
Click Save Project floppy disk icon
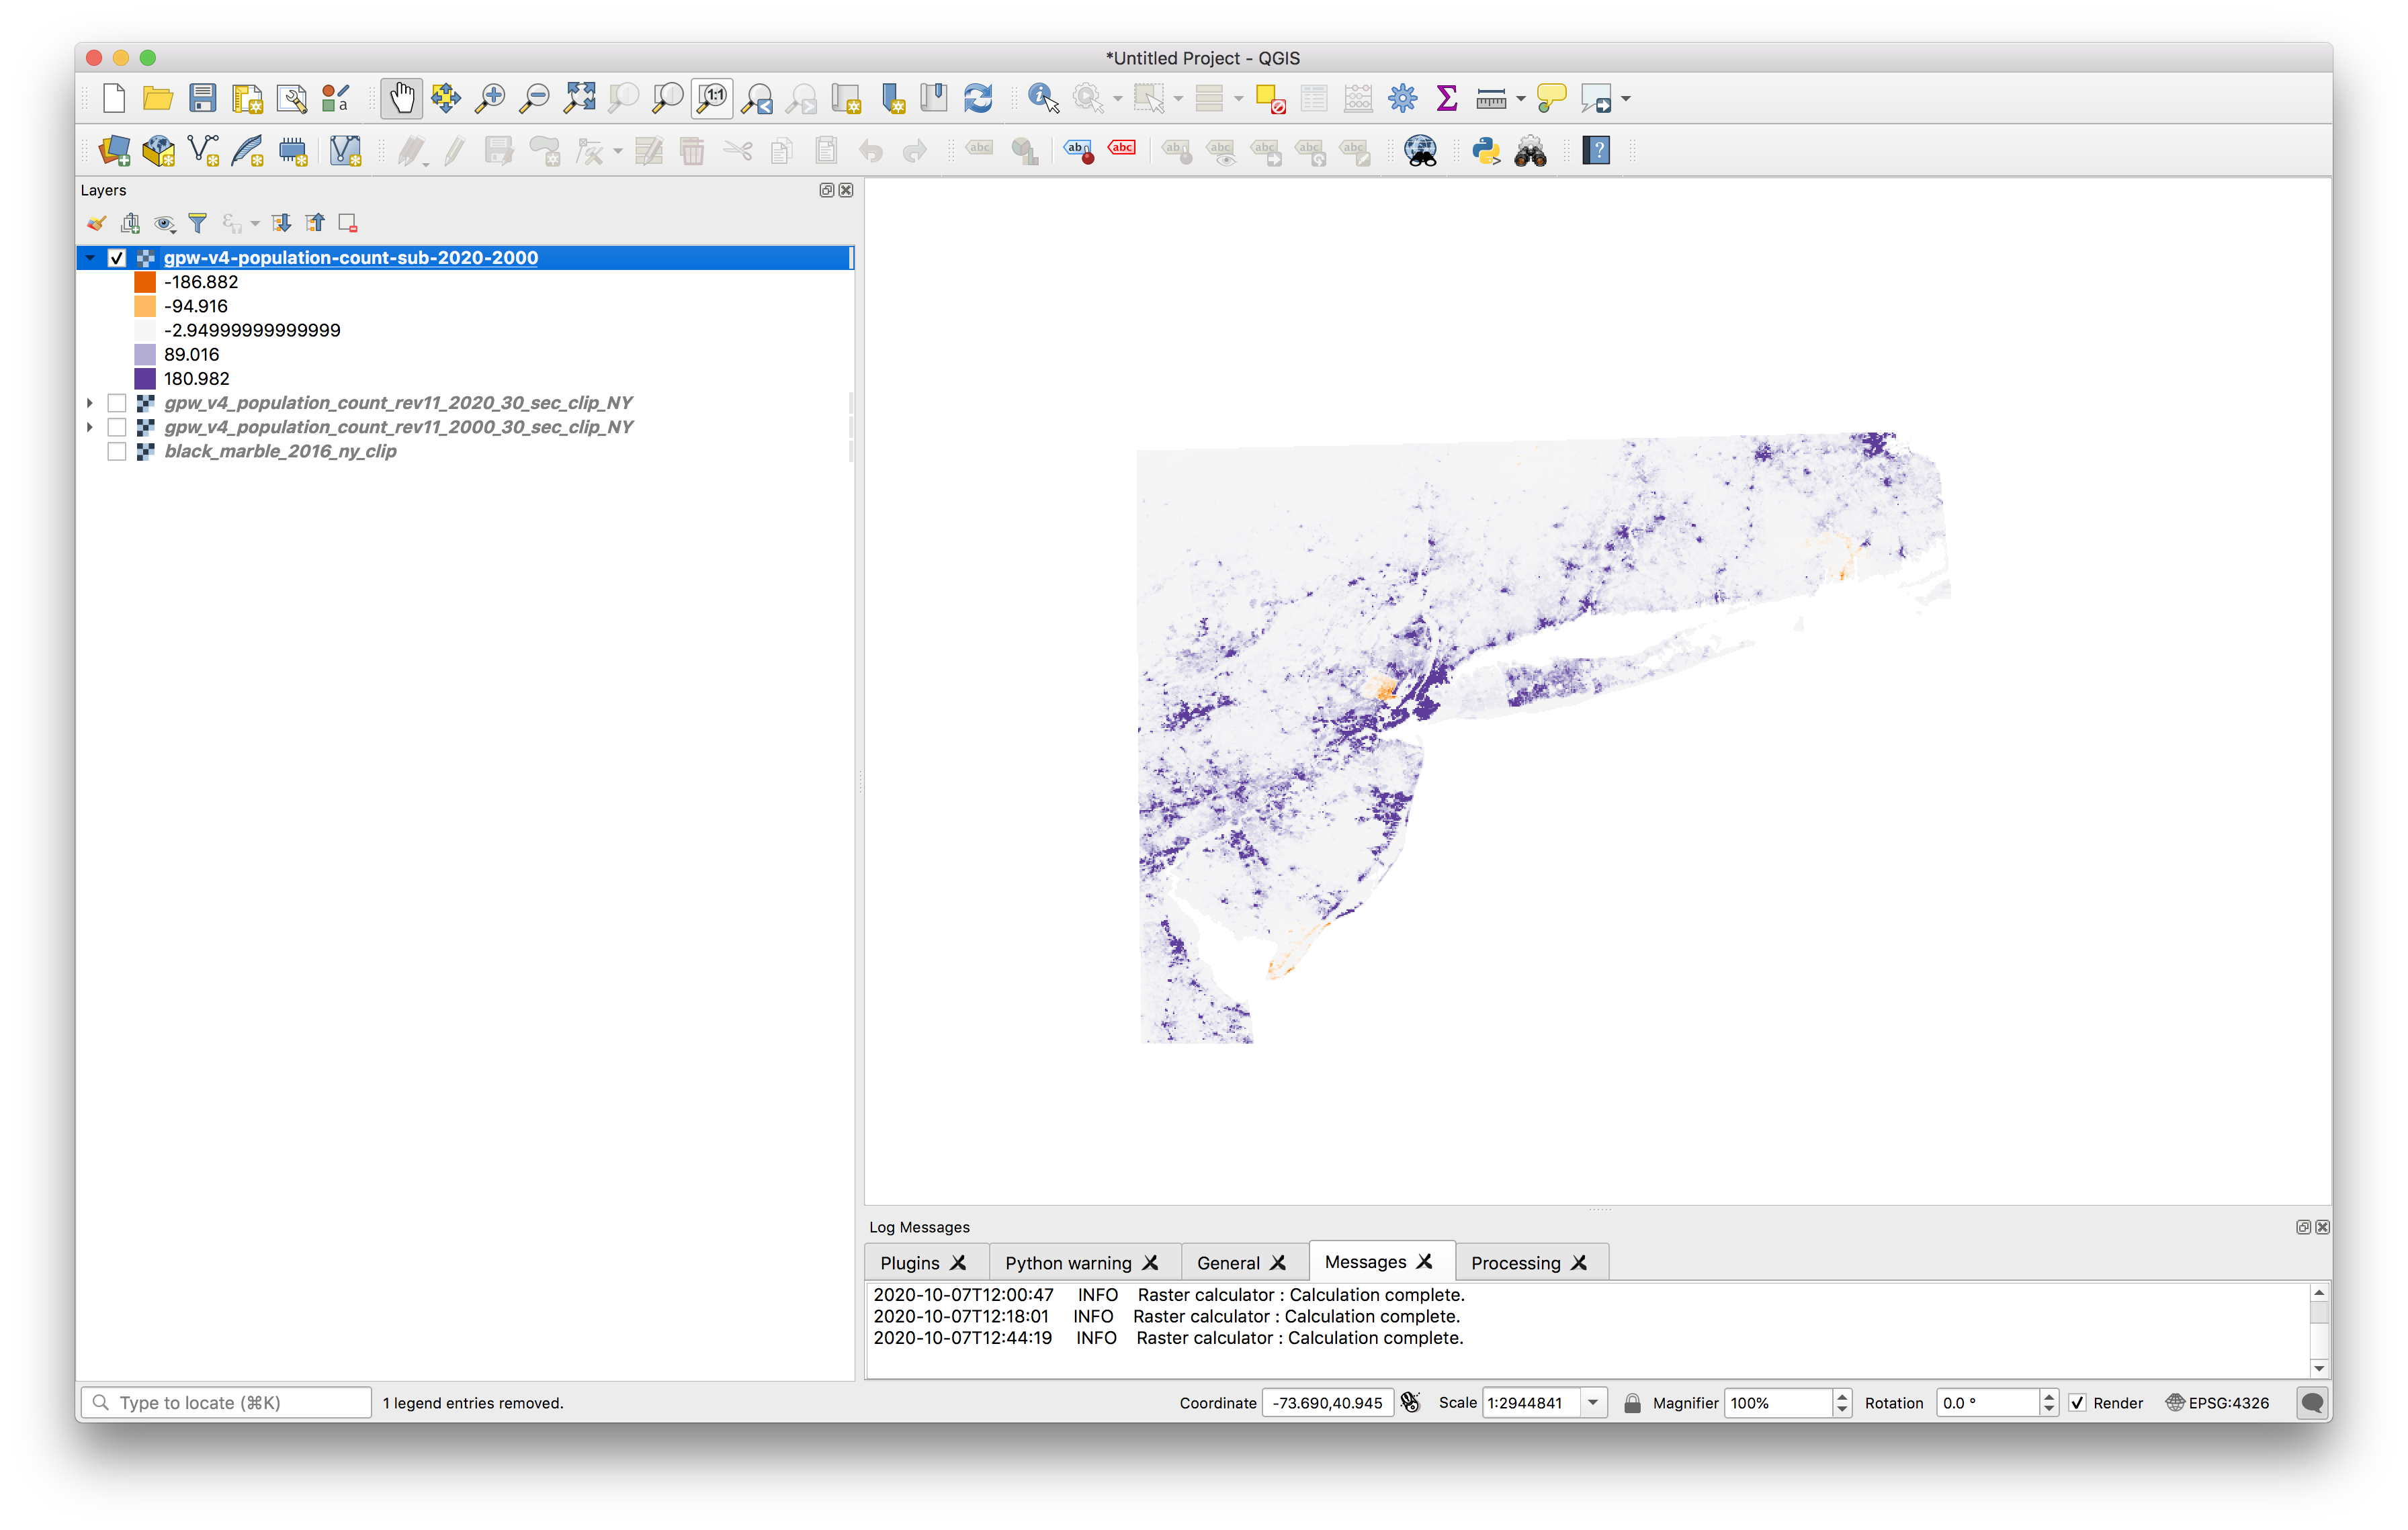coord(203,98)
